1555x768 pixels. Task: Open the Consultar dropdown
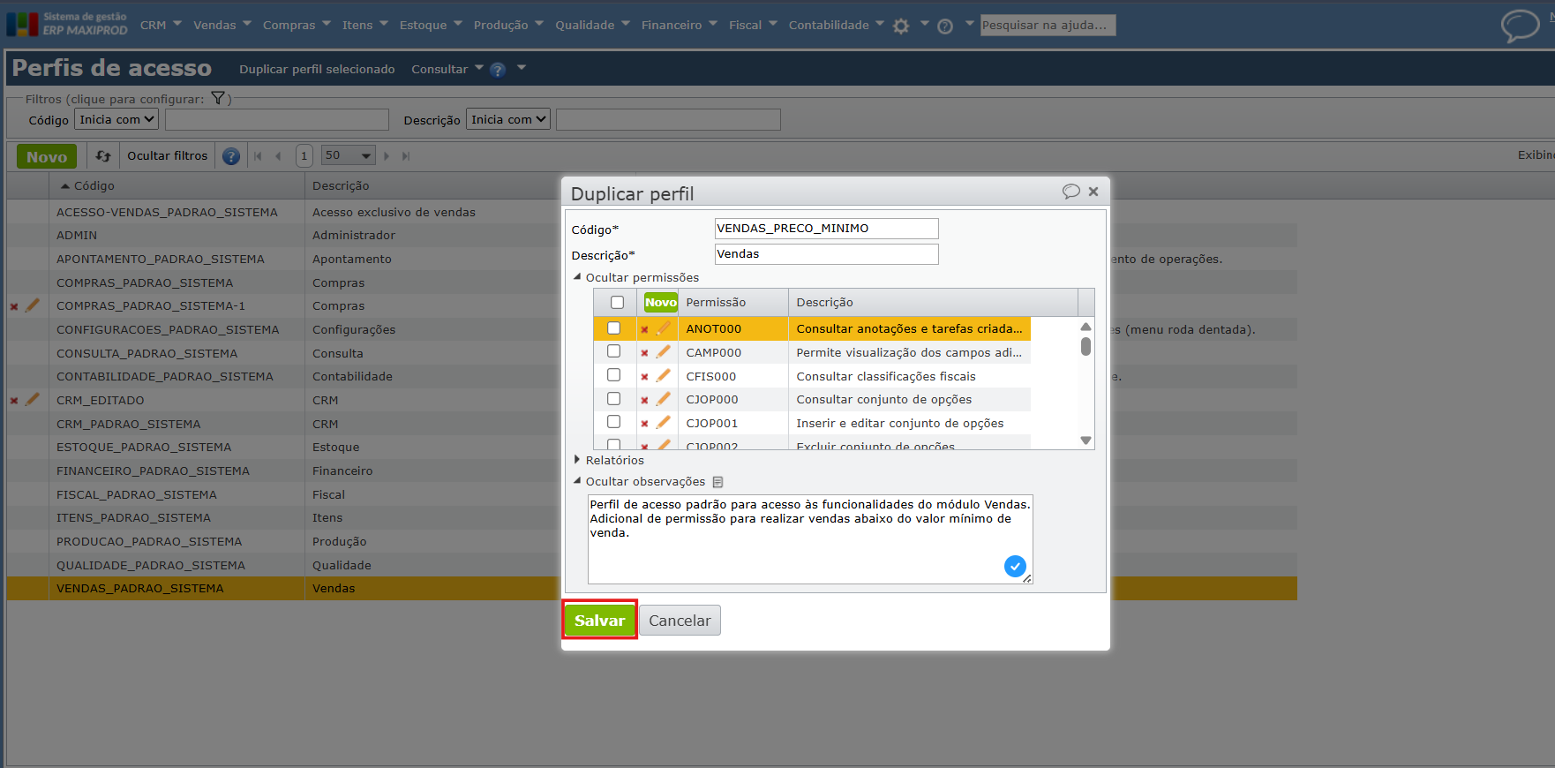pos(447,69)
